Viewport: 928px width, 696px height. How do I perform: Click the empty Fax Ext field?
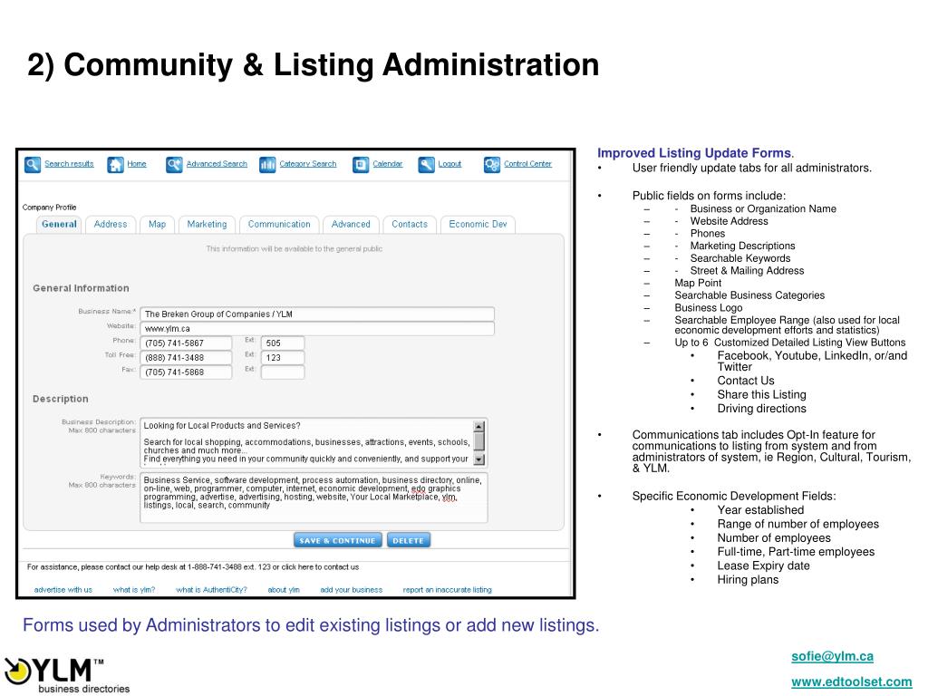click(x=283, y=372)
